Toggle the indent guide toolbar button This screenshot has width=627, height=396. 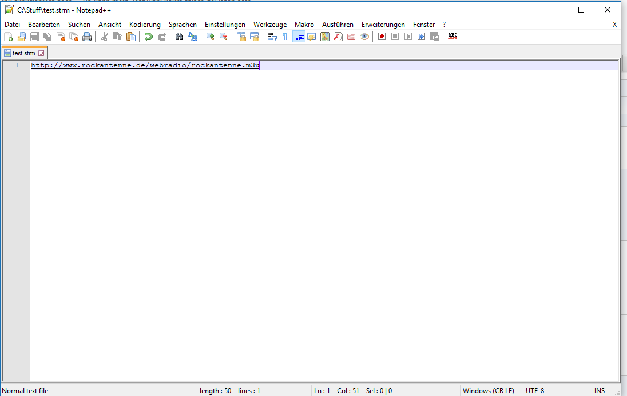pyautogui.click(x=299, y=37)
